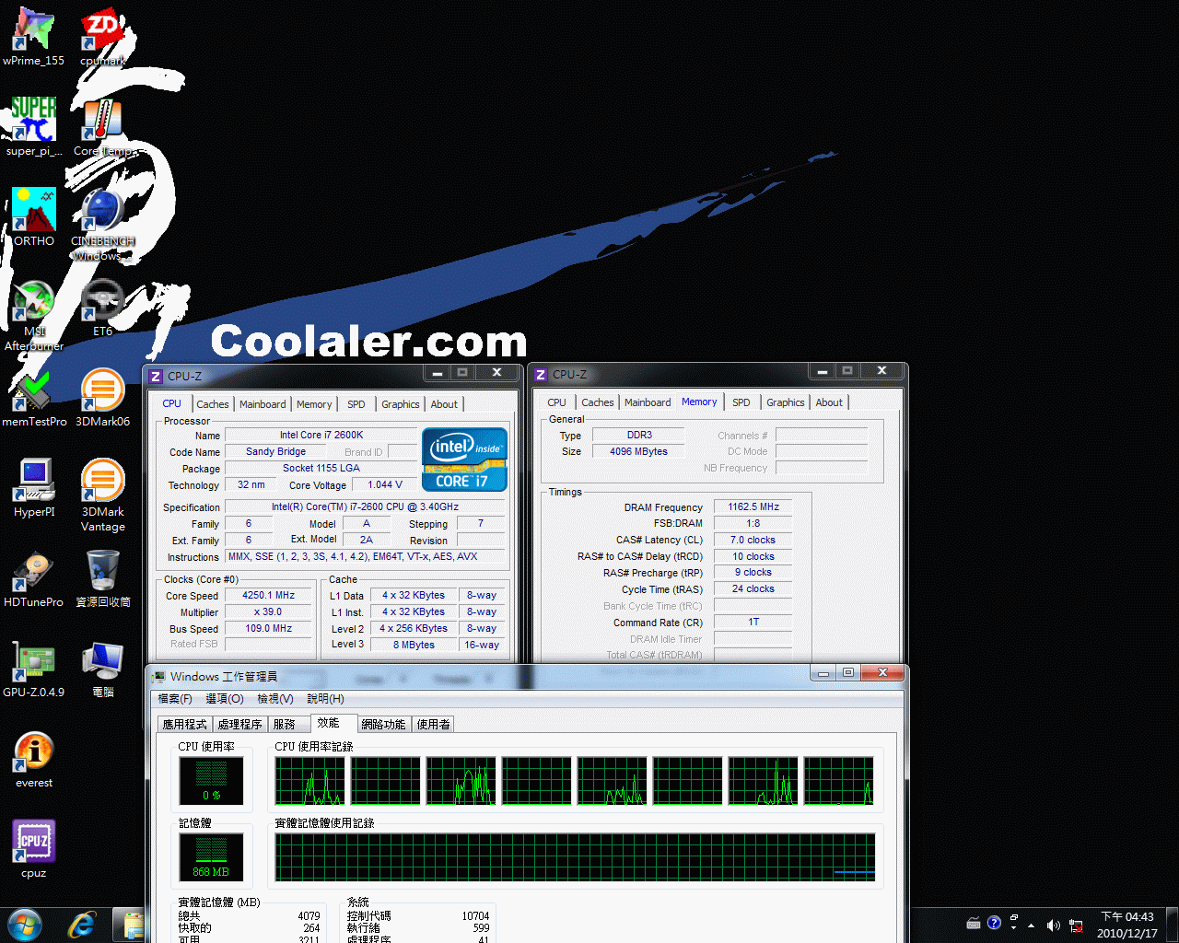Switch to 處理程序 tab in Task Manager

[240, 725]
